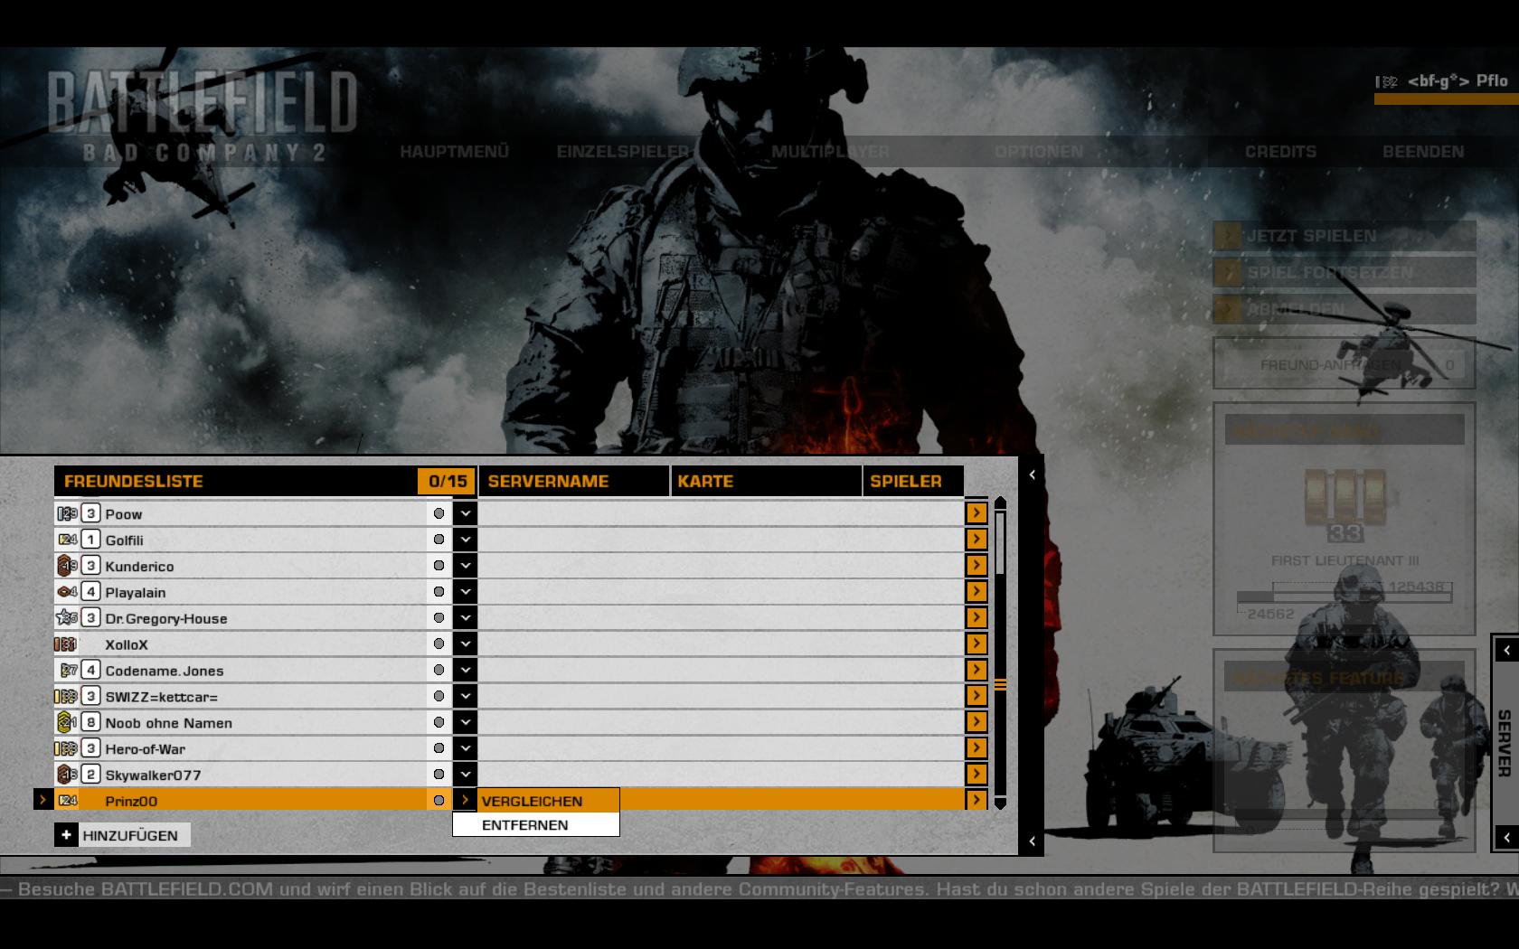Click Prinz00's rank icon
This screenshot has width=1519, height=949.
pyautogui.click(x=68, y=801)
